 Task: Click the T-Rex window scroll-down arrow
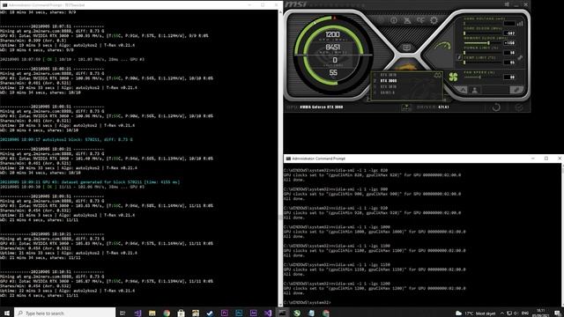(x=280, y=305)
